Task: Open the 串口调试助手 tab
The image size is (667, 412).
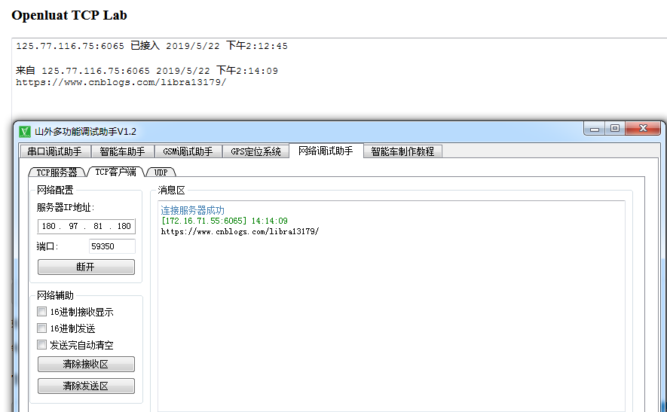Action: coord(56,151)
